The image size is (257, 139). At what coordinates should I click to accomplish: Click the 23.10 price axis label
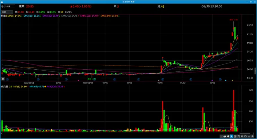[x=250, y=25]
